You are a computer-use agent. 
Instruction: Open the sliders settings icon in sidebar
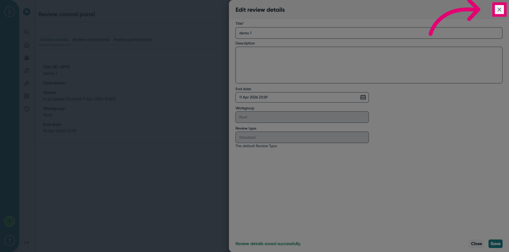click(27, 70)
